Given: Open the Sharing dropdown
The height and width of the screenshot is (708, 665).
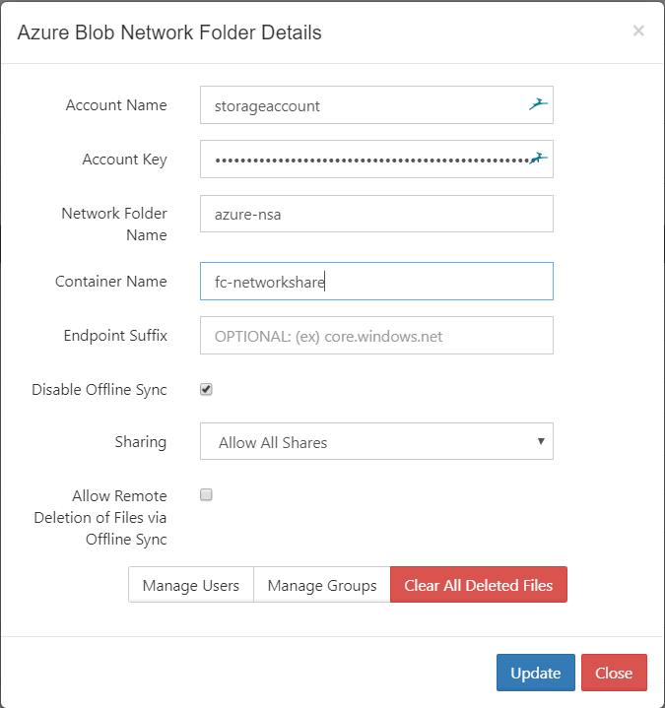Looking at the screenshot, I should tap(375, 442).
